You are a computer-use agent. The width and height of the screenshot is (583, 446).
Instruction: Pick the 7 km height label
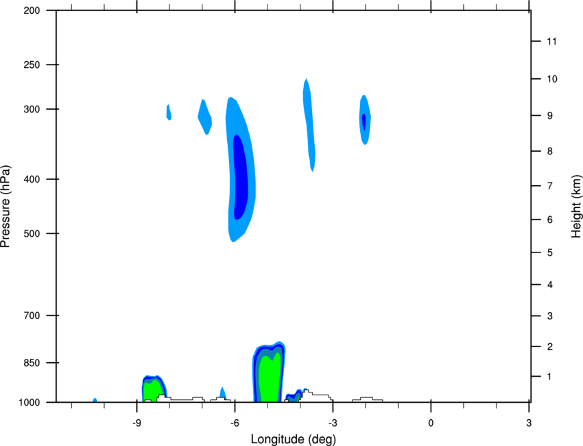pyautogui.click(x=550, y=186)
